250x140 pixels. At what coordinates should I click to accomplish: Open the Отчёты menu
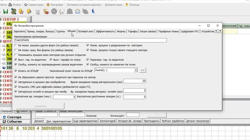[15, 5]
